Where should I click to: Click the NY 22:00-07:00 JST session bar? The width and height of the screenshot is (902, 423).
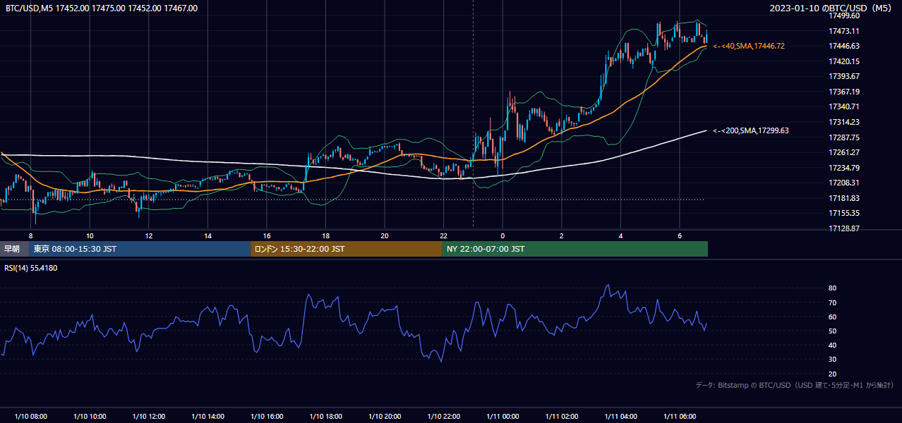coord(575,249)
